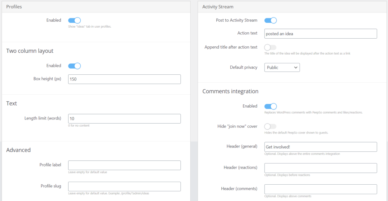The image size is (388, 201).
Task: Click the Advanced section heading
Action: click(19, 150)
